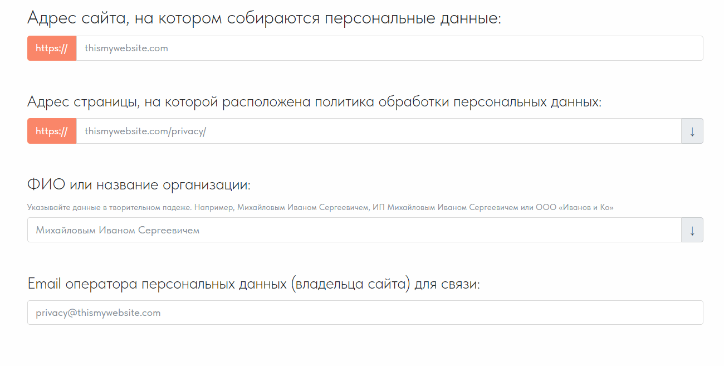Screen dimensions: 724x366
Task: Click the https:// prefix of site address
Action: tap(52, 48)
